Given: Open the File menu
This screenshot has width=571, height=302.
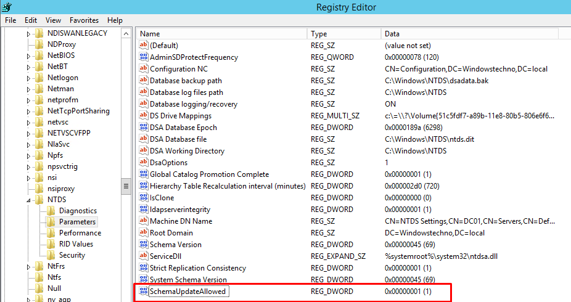Looking at the screenshot, I should (x=10, y=20).
